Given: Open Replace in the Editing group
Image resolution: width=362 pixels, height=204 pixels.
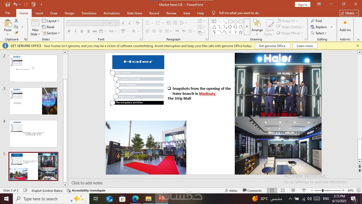Looking at the screenshot, I should click(319, 27).
